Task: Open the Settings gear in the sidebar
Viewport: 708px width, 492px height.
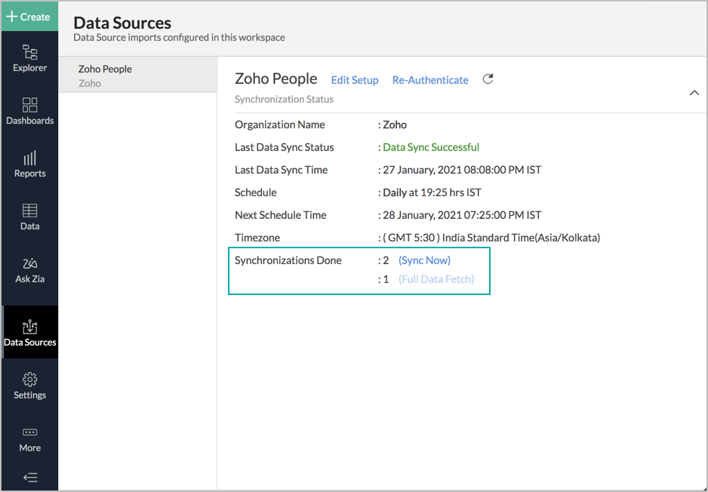Action: (29, 386)
